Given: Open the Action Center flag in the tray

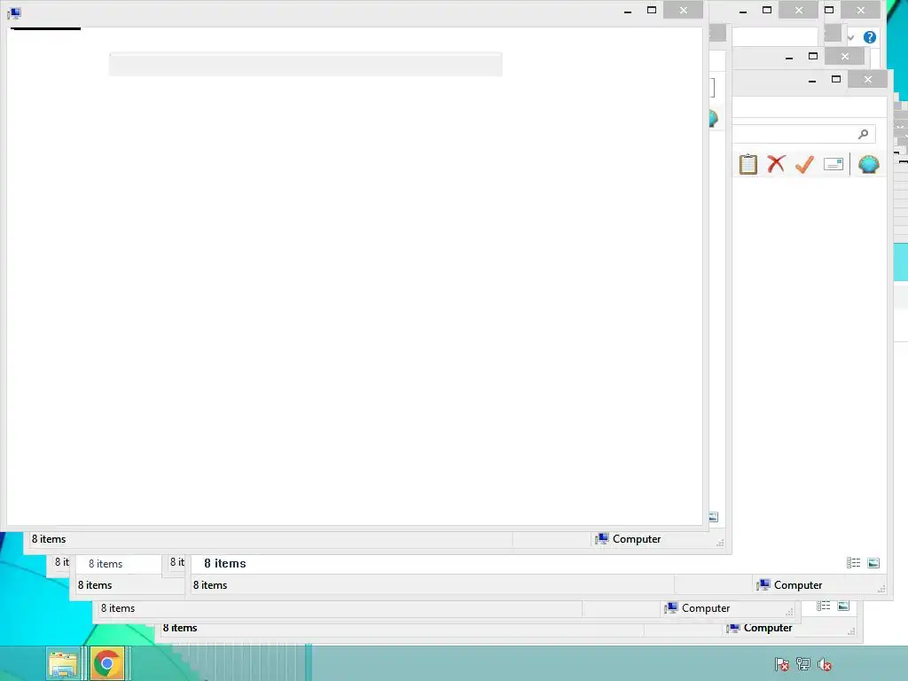Looking at the screenshot, I should 782,664.
